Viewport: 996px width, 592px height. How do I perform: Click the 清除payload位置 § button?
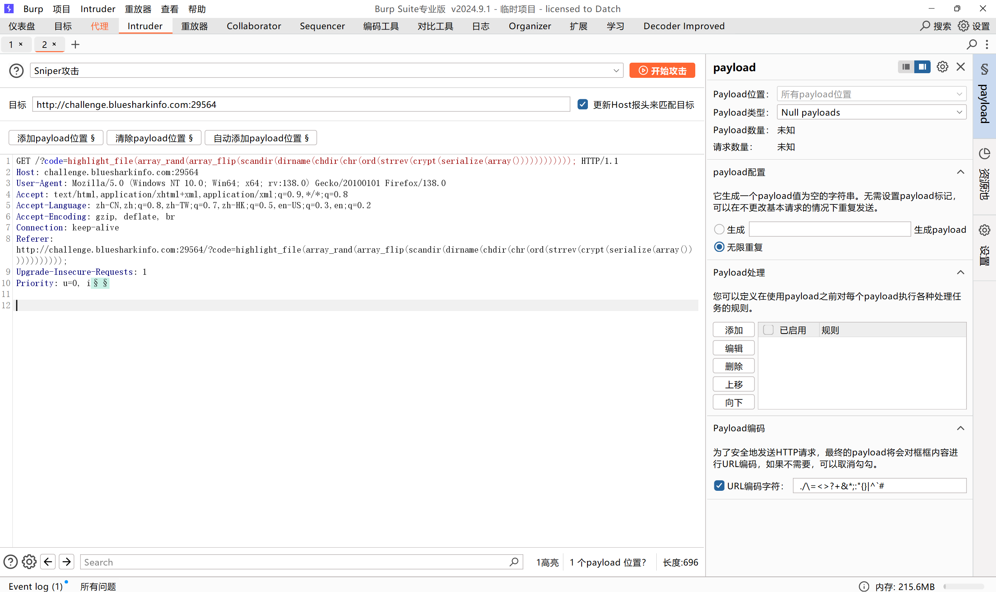(154, 138)
